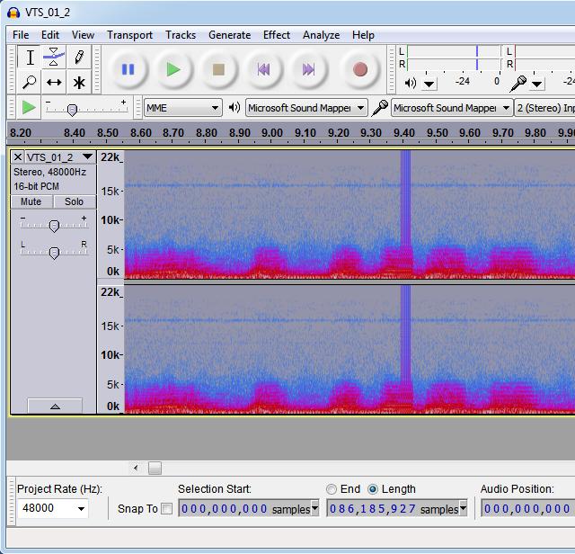Select the Time Shift tool
Image resolution: width=575 pixels, height=554 pixels.
click(x=54, y=83)
